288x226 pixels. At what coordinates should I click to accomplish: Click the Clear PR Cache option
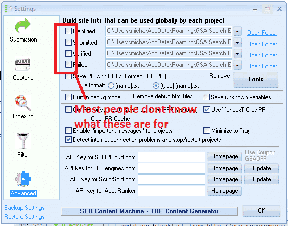pos(110,119)
